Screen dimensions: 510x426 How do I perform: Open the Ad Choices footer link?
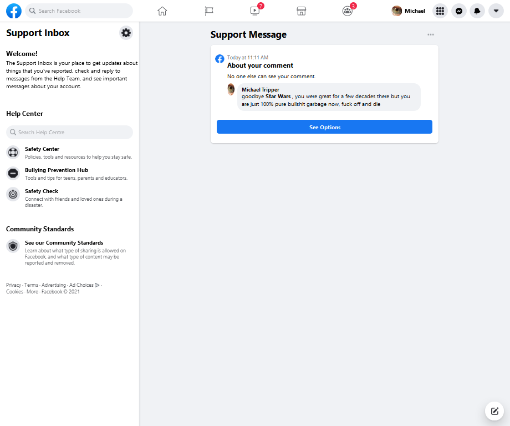(84, 285)
